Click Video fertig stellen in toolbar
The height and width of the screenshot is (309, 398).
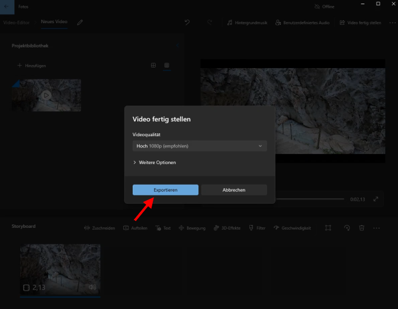pyautogui.click(x=360, y=22)
